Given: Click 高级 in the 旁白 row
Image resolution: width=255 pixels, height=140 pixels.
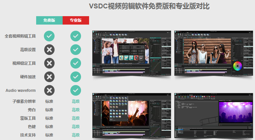Looking at the screenshot, I should (x=76, y=110).
